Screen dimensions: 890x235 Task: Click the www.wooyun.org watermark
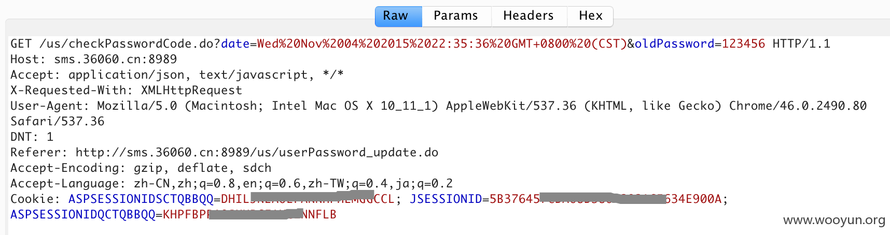coord(834,221)
